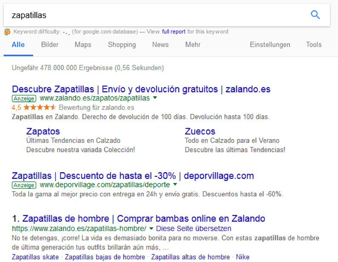The image size is (338, 262).
Task: Open Zapatillas de hombre Zalando result
Action: tap(144, 219)
